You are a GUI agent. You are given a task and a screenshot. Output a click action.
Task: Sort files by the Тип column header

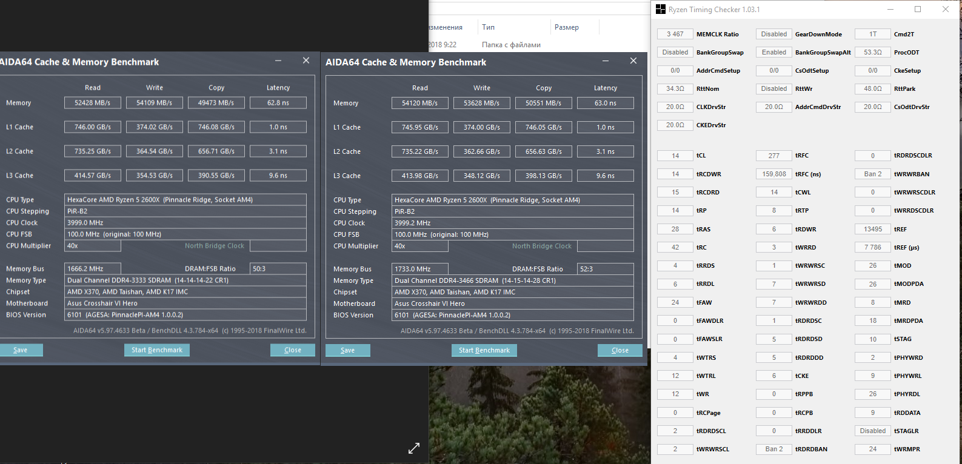pos(489,27)
